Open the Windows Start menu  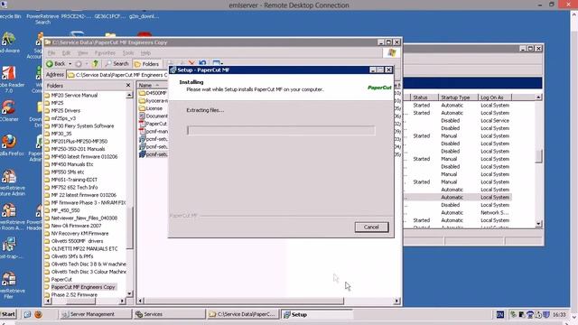click(8, 314)
